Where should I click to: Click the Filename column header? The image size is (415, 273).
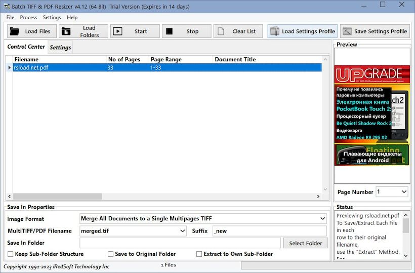[59, 59]
